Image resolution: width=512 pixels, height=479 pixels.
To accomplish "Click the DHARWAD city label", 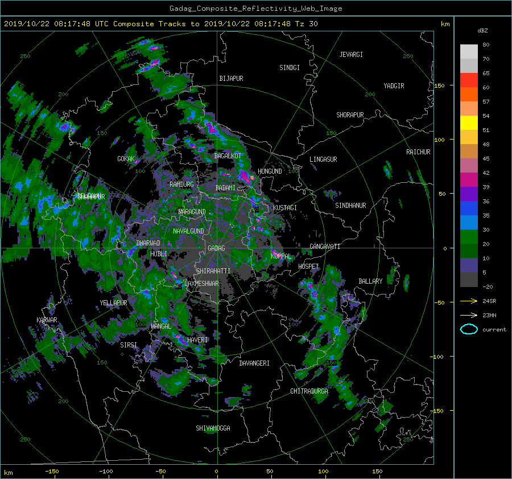I will click(x=148, y=243).
